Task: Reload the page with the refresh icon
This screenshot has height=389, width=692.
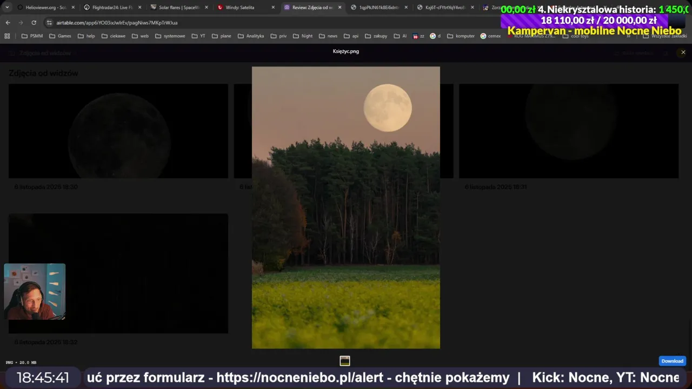Action: 34,23
